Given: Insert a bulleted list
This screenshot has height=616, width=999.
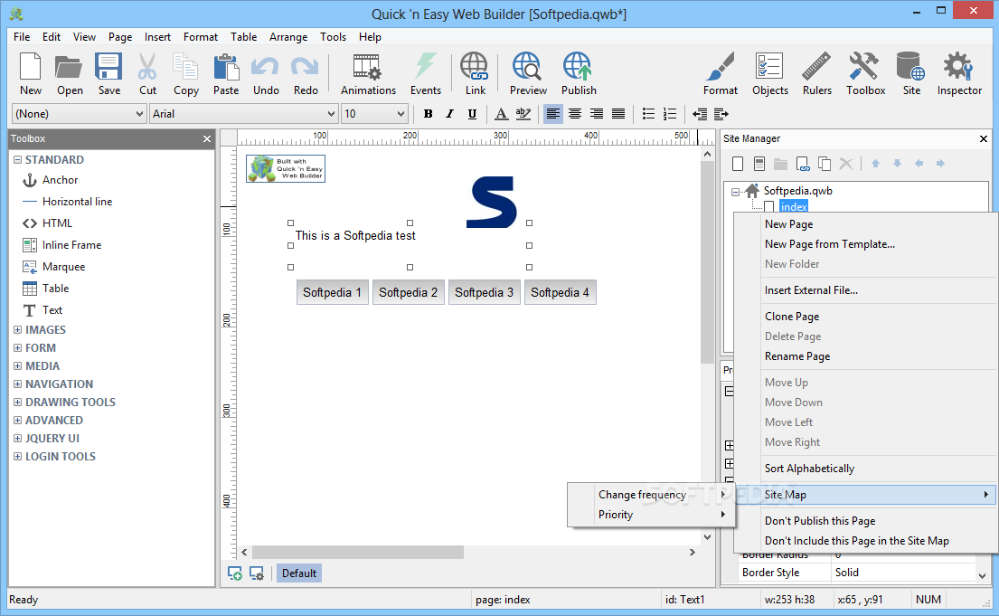Looking at the screenshot, I should pos(648,114).
